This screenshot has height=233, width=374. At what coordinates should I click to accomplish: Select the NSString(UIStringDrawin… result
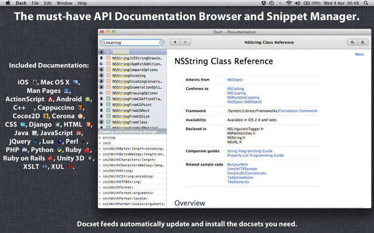tap(132, 58)
